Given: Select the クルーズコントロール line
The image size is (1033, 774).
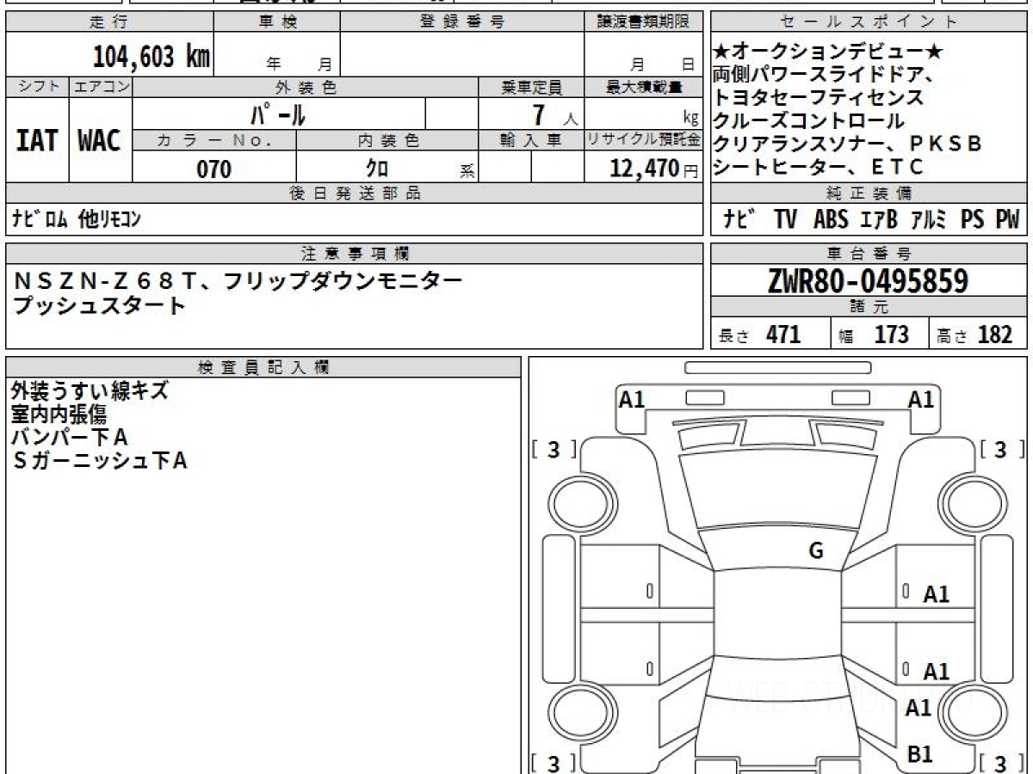Looking at the screenshot, I should [809, 120].
